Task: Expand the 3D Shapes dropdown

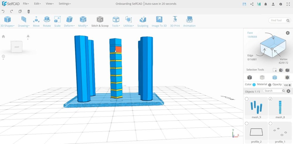Action: tap(7, 22)
